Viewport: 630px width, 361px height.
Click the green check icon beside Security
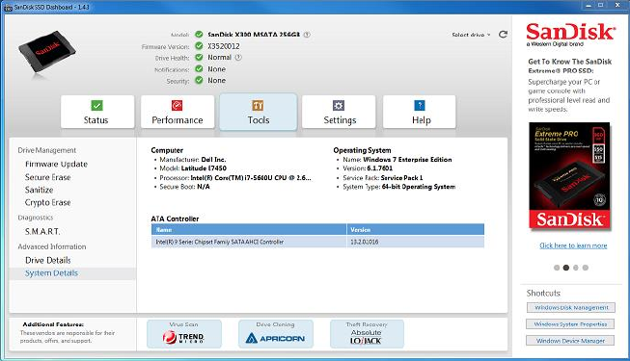199,80
